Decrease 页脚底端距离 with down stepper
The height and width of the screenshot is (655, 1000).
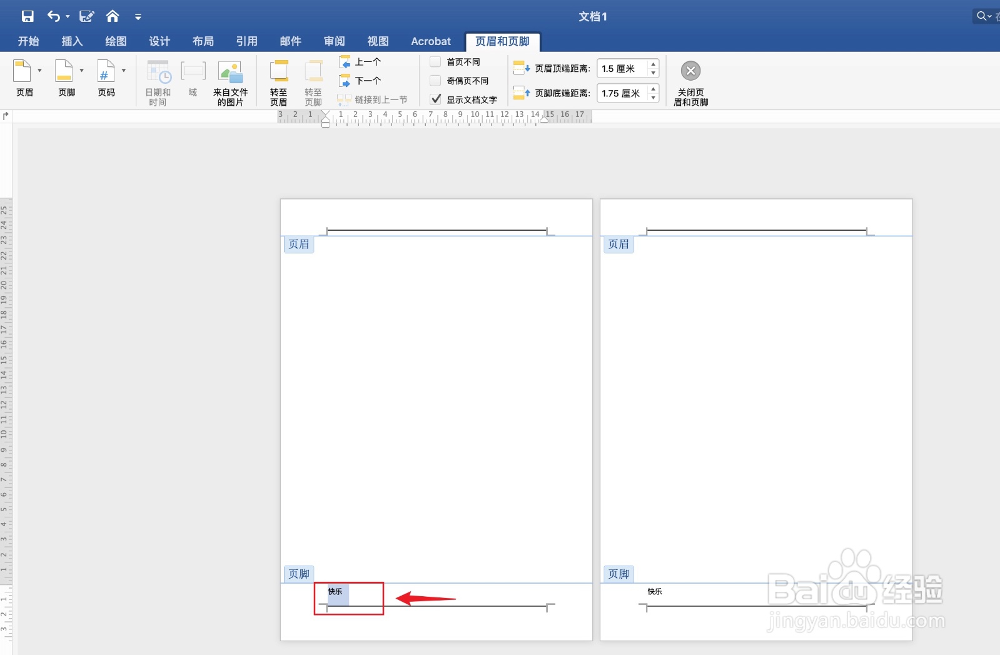(x=654, y=98)
